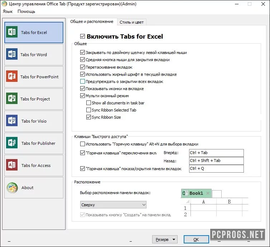Click the OK button
The height and width of the screenshot is (247, 270).
pyautogui.click(x=196, y=239)
